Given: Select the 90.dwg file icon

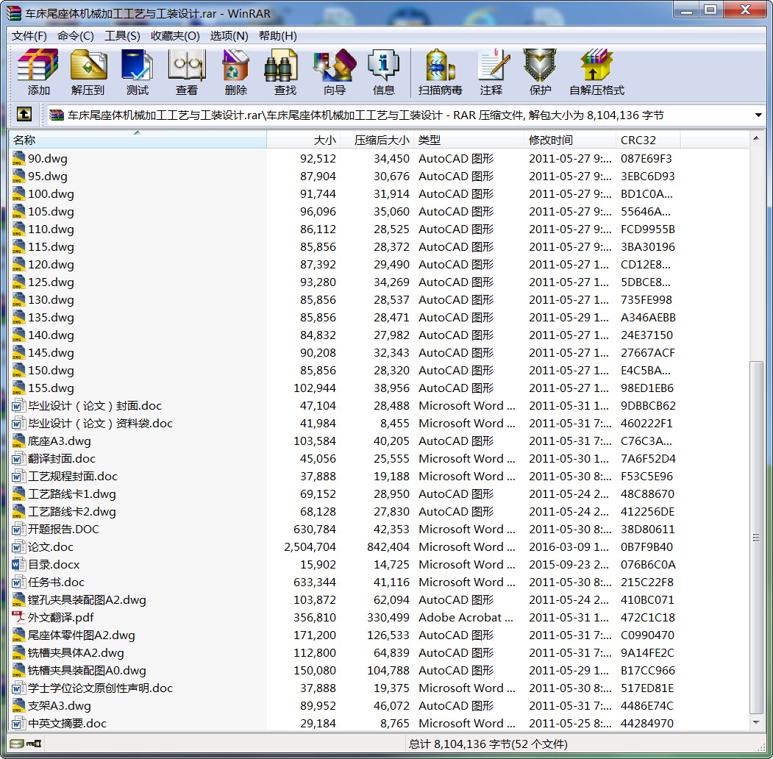Looking at the screenshot, I should 18,158.
